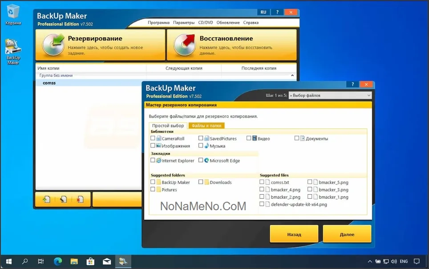Screen dimensions: 429x269
Task: Open Microsoft Edge from the taskbar
Action: 58,261
